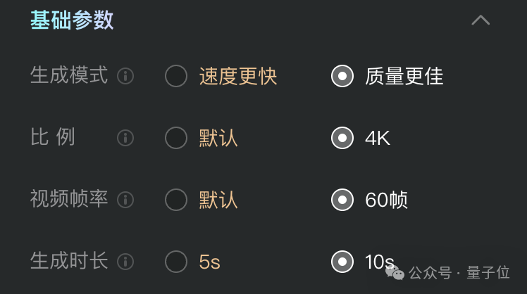
Task: Click the 生成模式 row label
Action: coord(69,75)
